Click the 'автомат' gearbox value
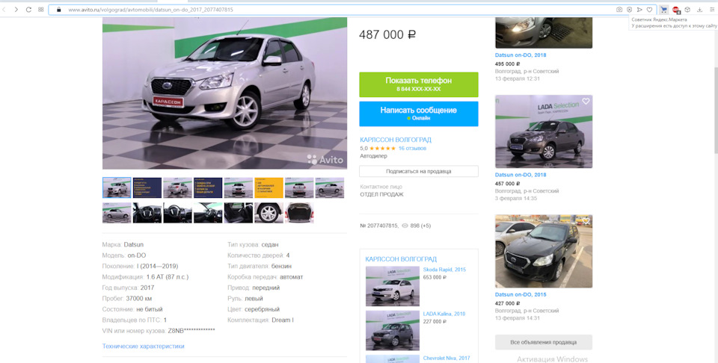 291,277
